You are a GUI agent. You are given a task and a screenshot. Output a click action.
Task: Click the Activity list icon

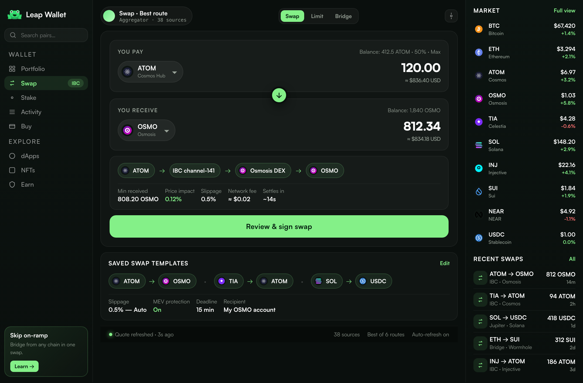(12, 112)
